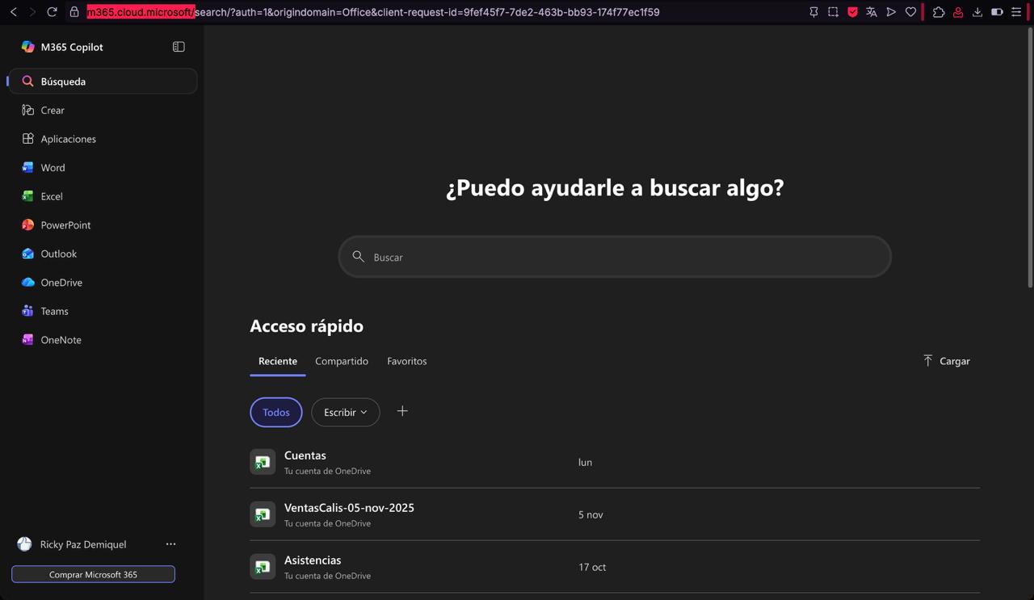Image resolution: width=1034 pixels, height=600 pixels.
Task: Launch Excel from the left navigation
Action: coord(51,196)
